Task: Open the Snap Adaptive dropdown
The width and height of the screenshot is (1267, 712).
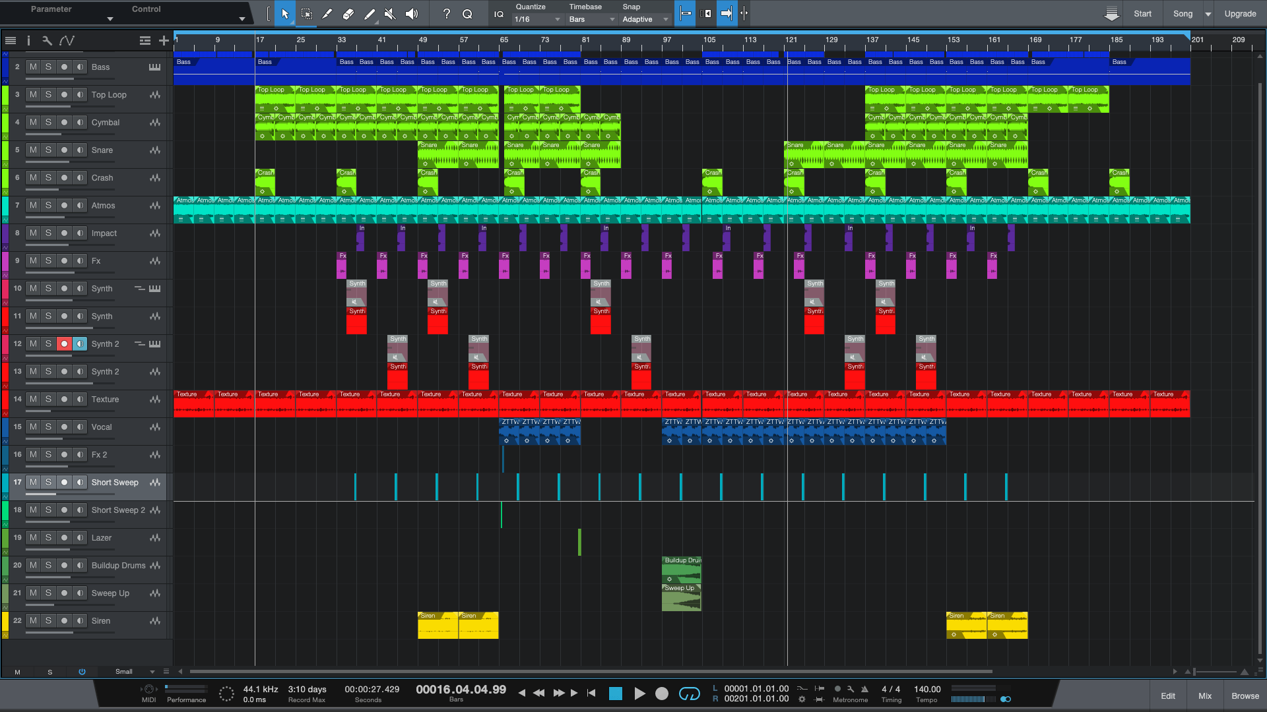Action: point(645,19)
